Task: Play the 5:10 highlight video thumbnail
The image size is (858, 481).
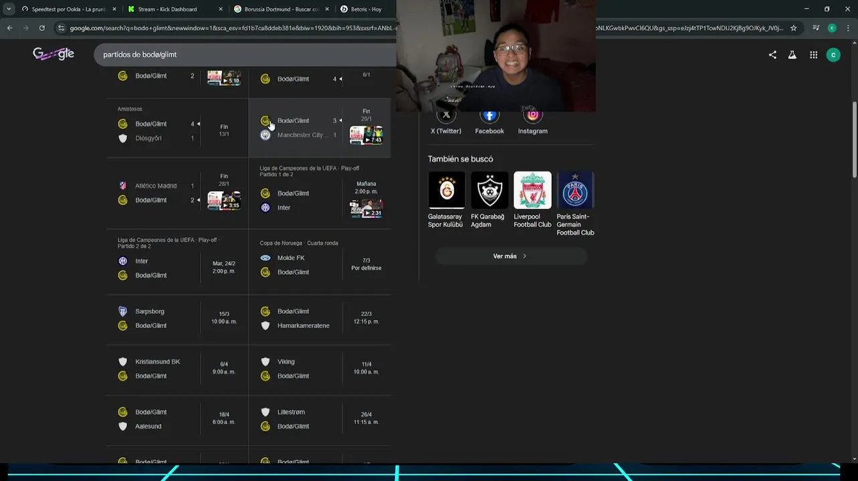Action: 224,77
